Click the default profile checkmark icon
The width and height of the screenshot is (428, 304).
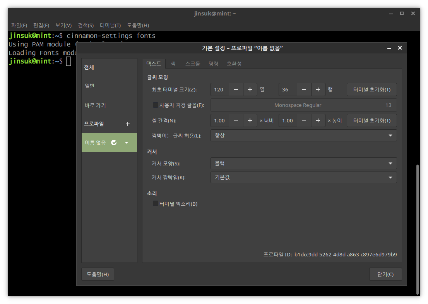click(114, 143)
